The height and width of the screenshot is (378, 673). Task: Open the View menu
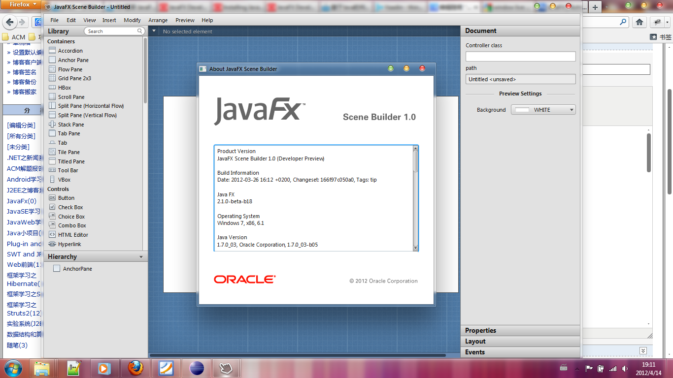(90, 20)
